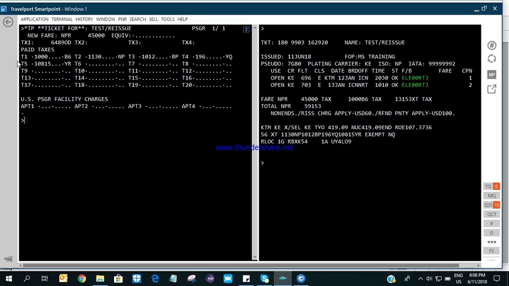Open the TERMINAL menu
Screen dimensions: 509x286
click(62, 19)
